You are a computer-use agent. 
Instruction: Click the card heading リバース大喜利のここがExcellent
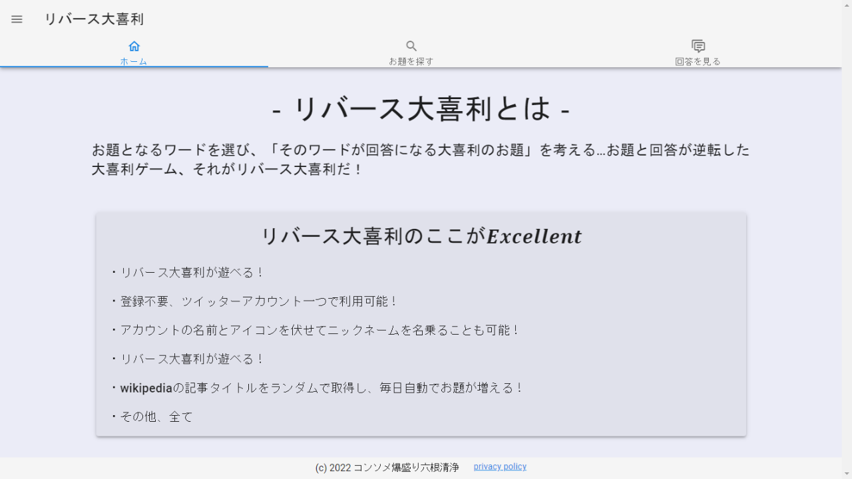pyautogui.click(x=421, y=236)
